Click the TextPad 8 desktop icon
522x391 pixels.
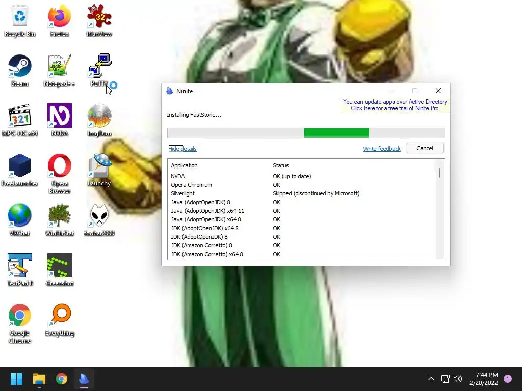click(20, 270)
